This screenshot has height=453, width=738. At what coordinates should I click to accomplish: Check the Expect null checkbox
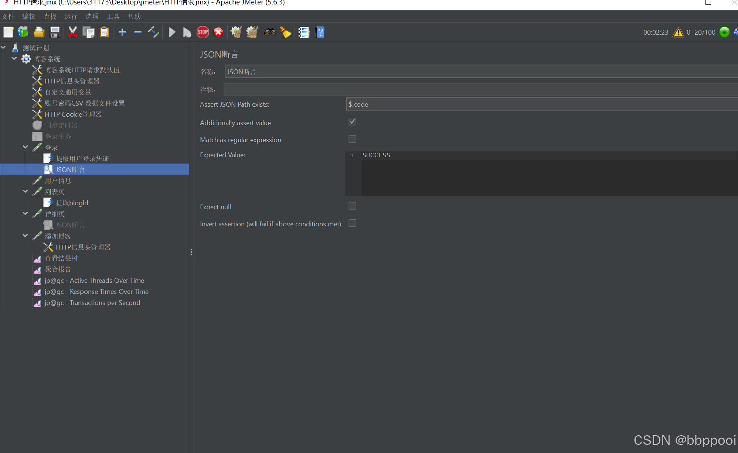click(x=352, y=206)
